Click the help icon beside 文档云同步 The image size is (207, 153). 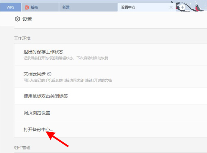click(x=49, y=74)
